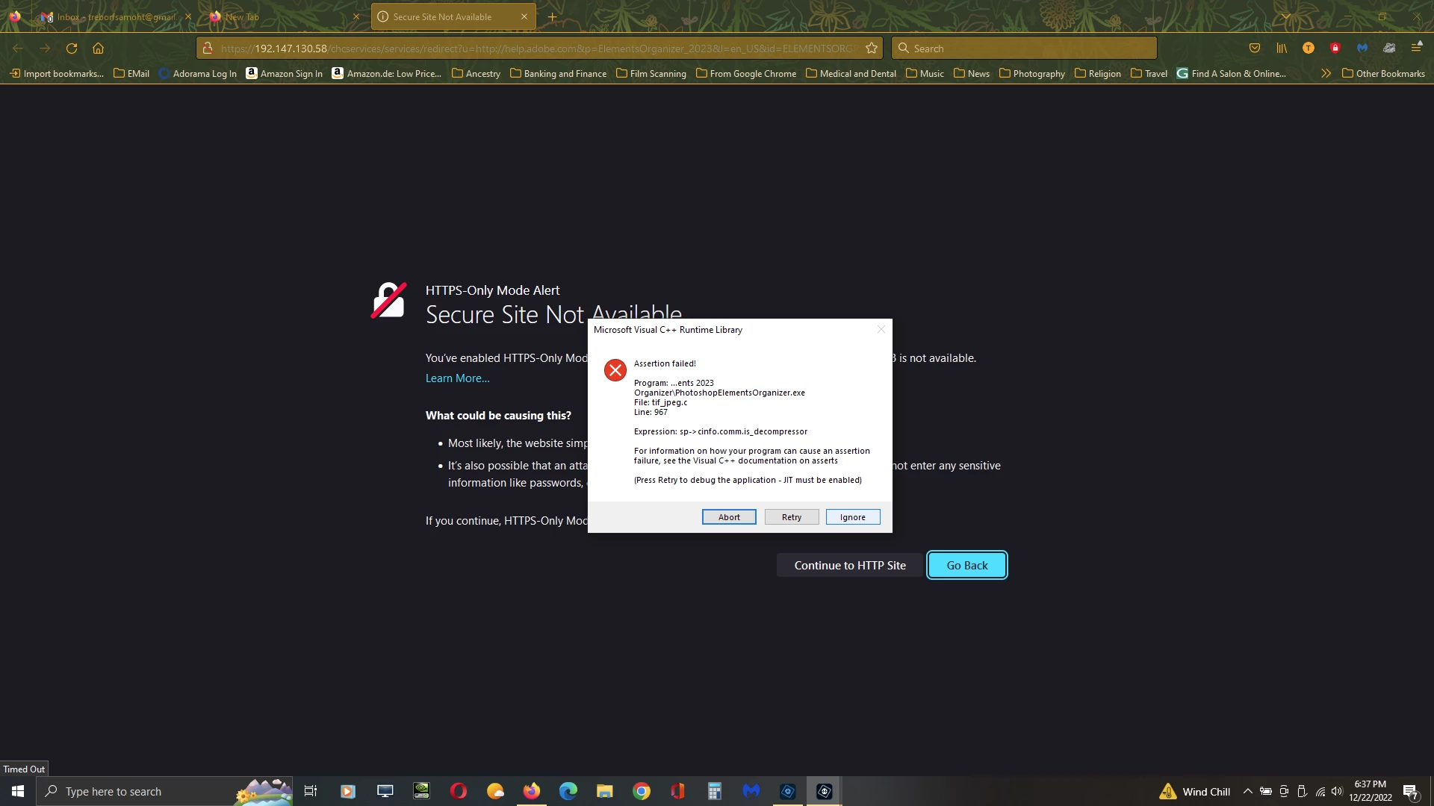Open the Pocket save icon
The width and height of the screenshot is (1434, 806).
(x=1255, y=49)
